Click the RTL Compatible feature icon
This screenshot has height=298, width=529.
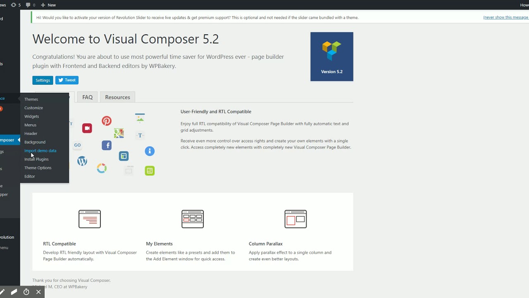[90, 219]
